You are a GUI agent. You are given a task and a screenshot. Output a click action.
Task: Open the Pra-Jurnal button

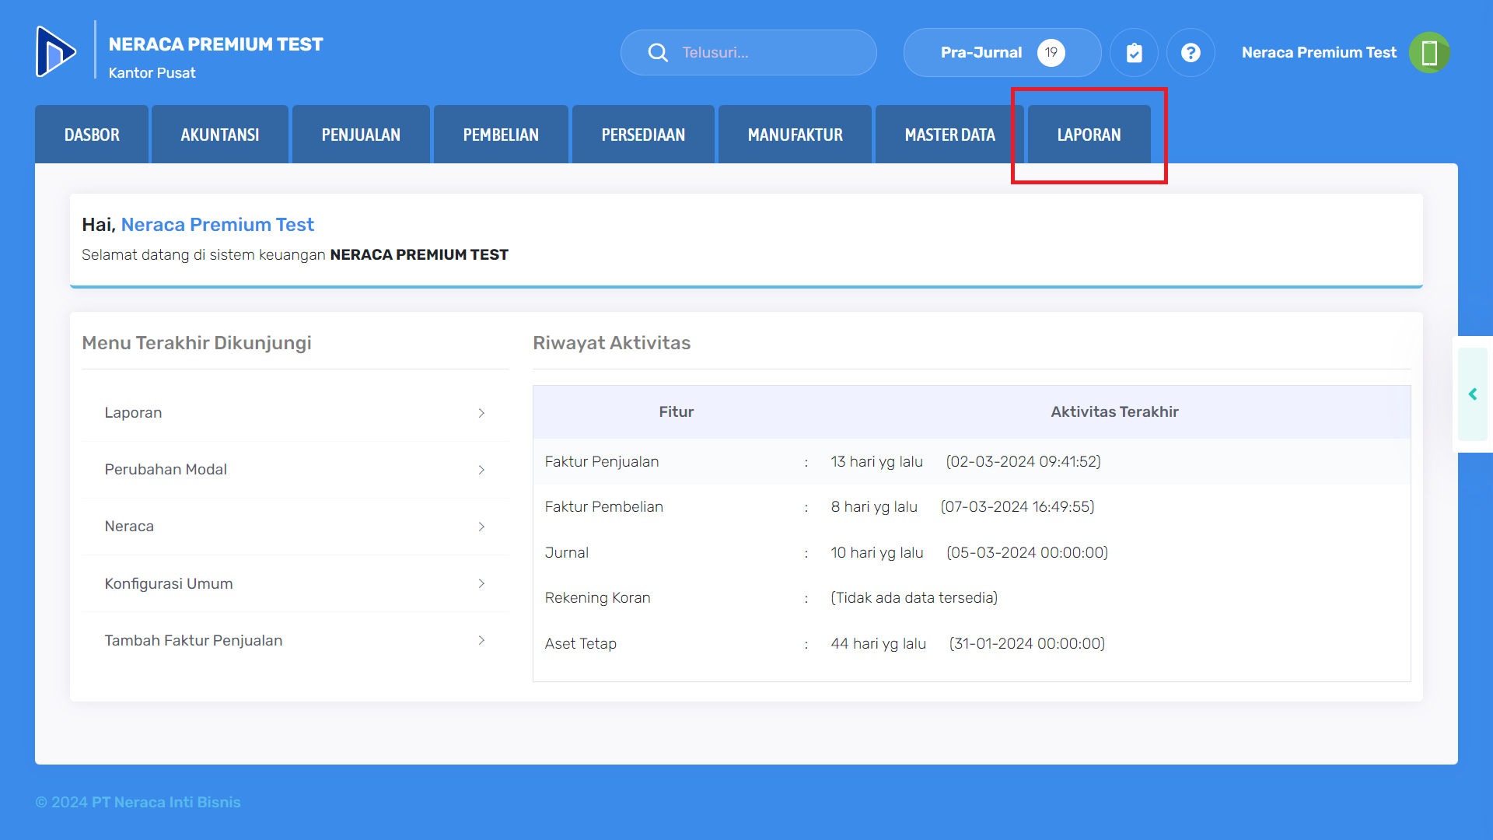pos(1002,52)
